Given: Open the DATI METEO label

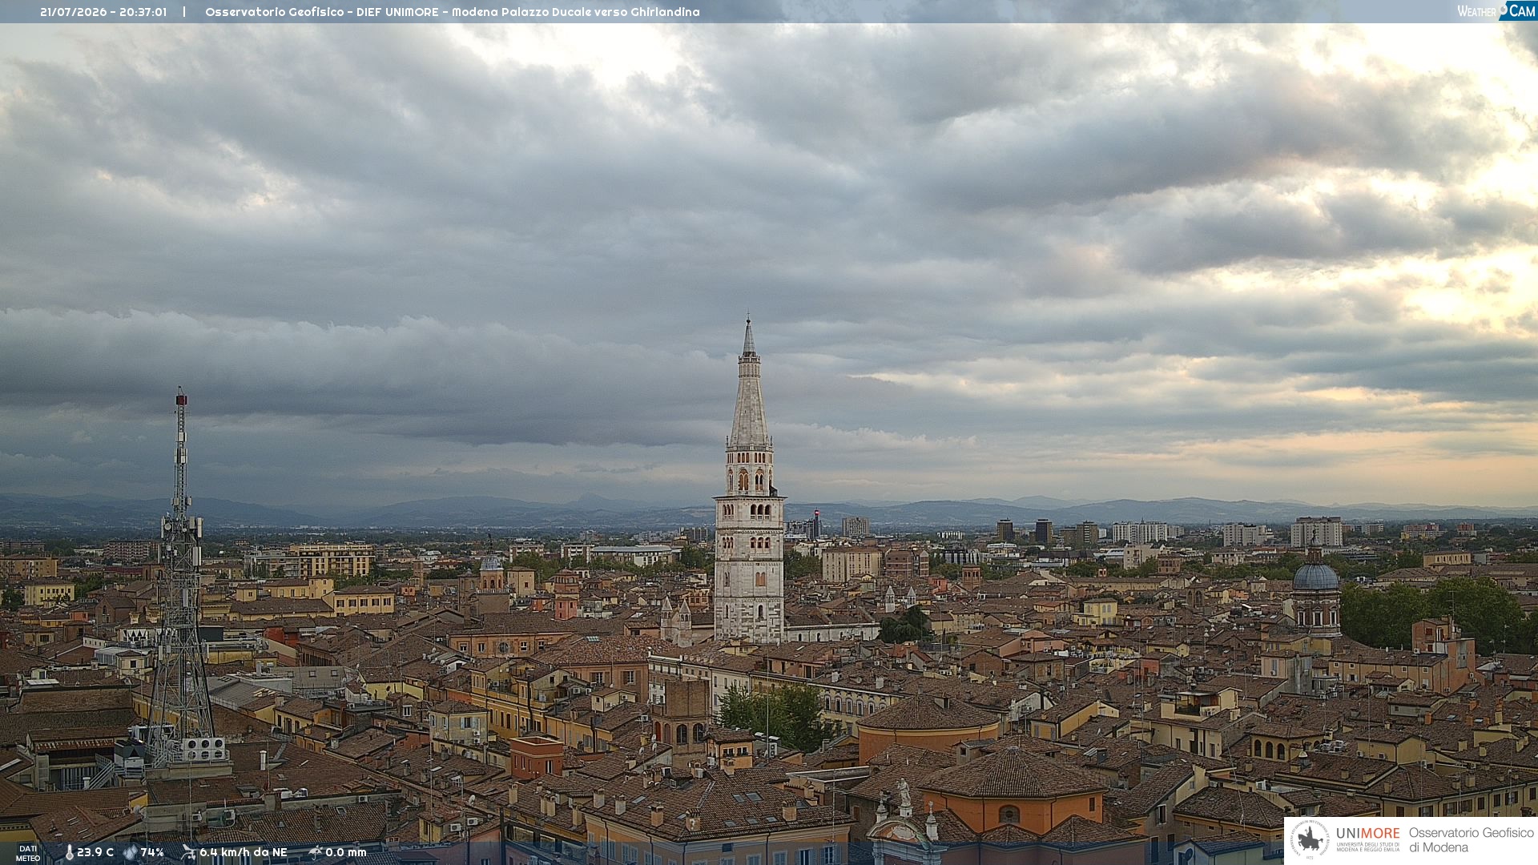Looking at the screenshot, I should (x=28, y=854).
